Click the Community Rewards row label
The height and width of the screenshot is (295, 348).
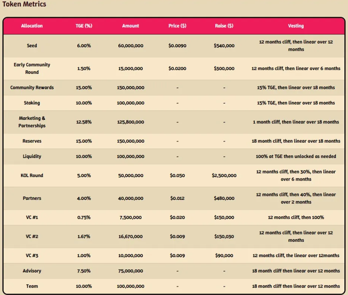point(32,88)
